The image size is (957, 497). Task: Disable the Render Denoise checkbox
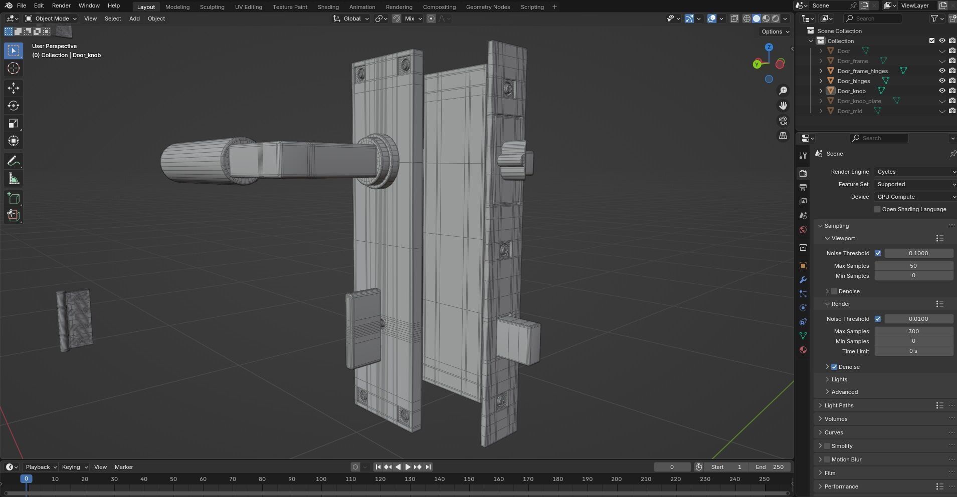click(834, 367)
